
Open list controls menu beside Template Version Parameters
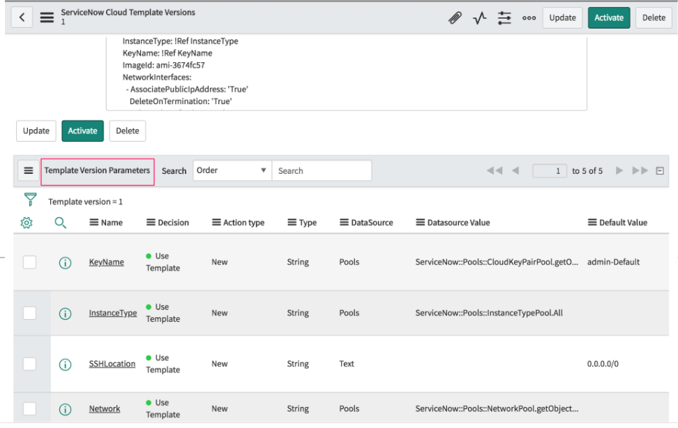(29, 170)
